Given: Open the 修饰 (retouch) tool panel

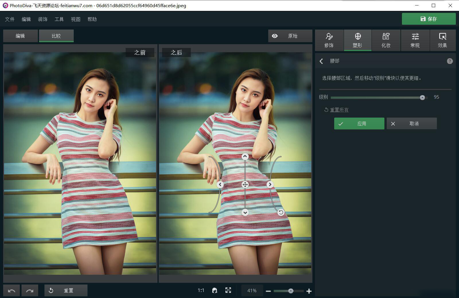Looking at the screenshot, I should pos(329,40).
